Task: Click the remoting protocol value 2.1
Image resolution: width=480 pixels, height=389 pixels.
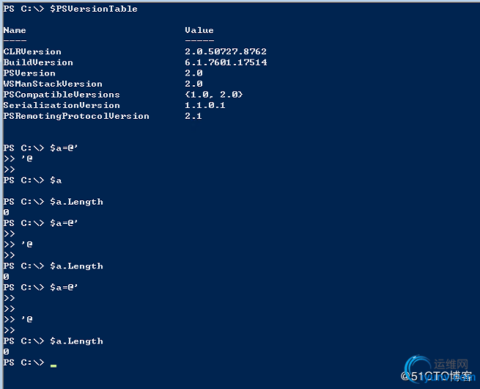Action: [x=193, y=116]
